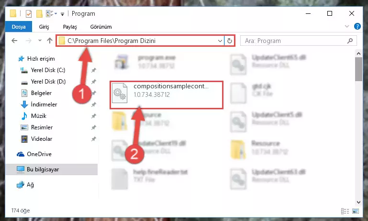Select the compositionsamplecont... file

tap(167, 95)
